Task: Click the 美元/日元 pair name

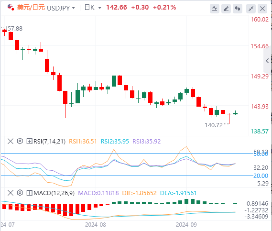Action: (31, 8)
